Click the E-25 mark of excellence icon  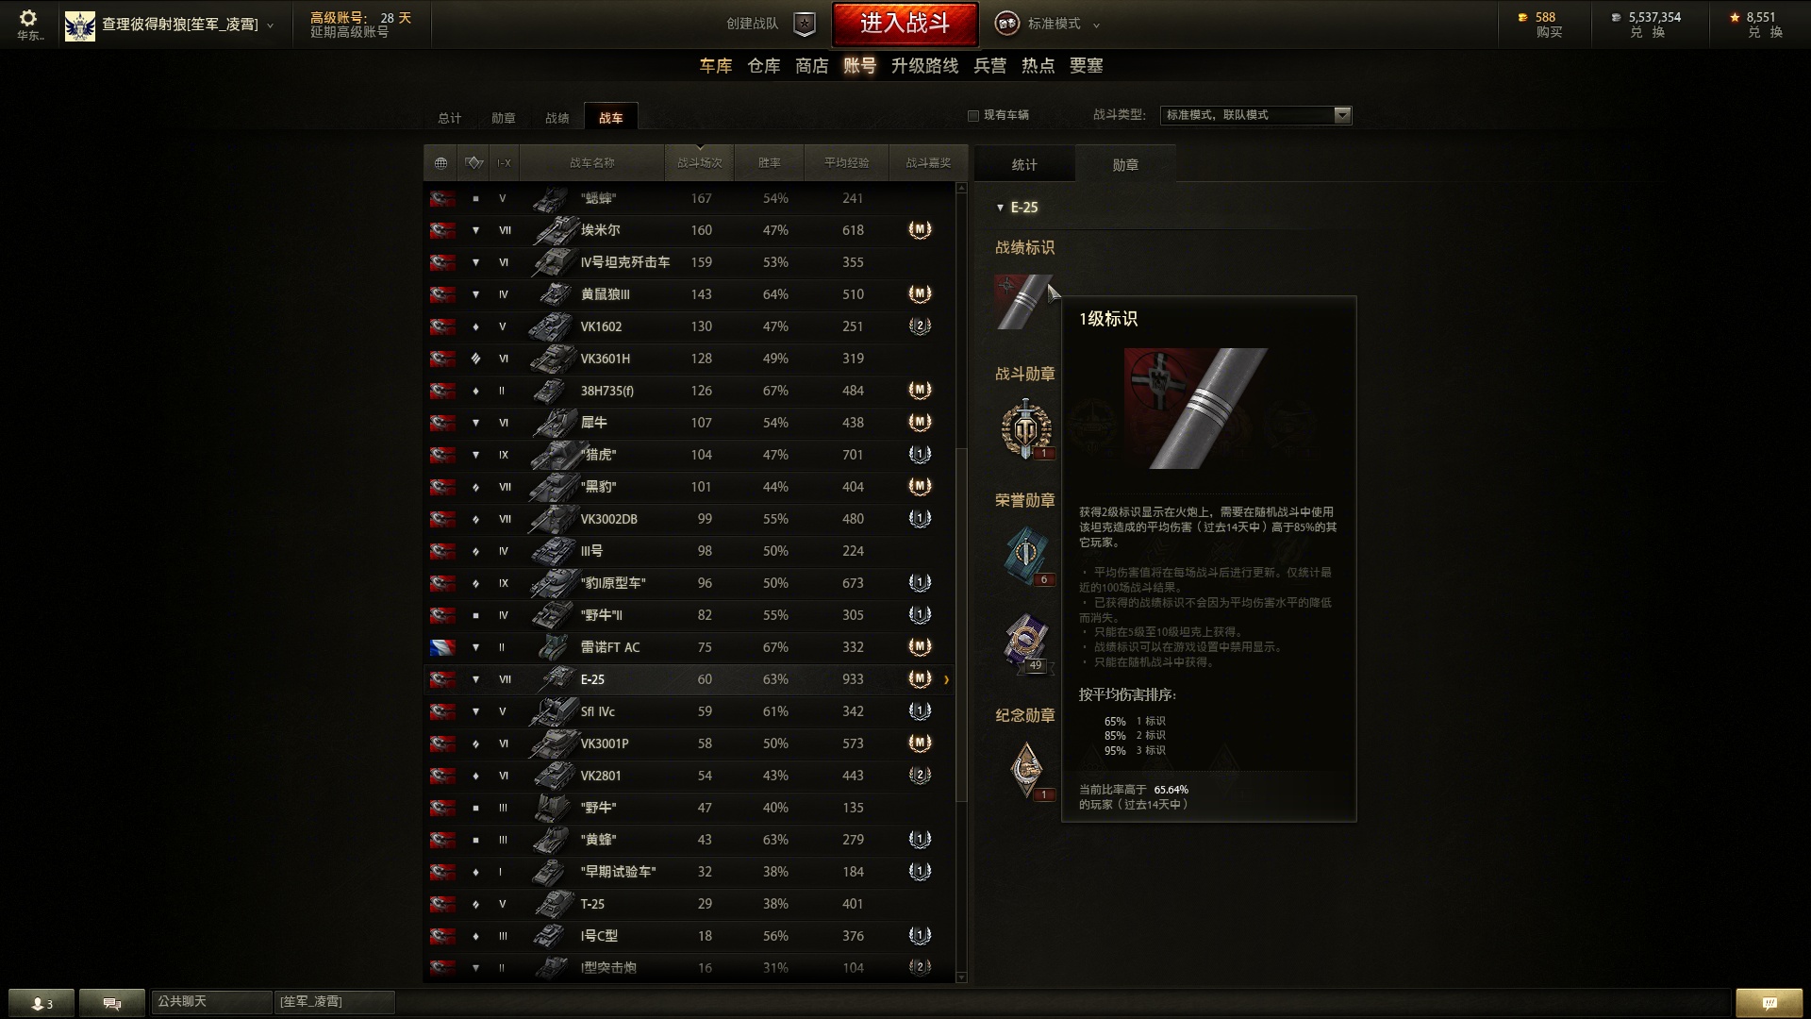click(x=1024, y=302)
